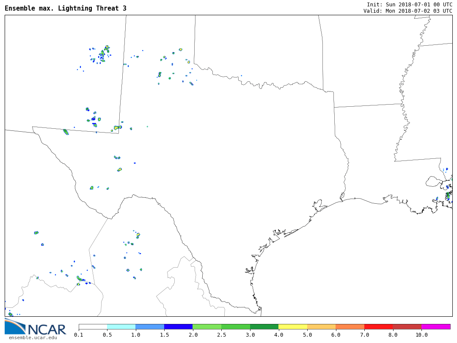Select the dark green 3.0–4.0 swatch
The height and width of the screenshot is (343, 457).
click(x=264, y=327)
